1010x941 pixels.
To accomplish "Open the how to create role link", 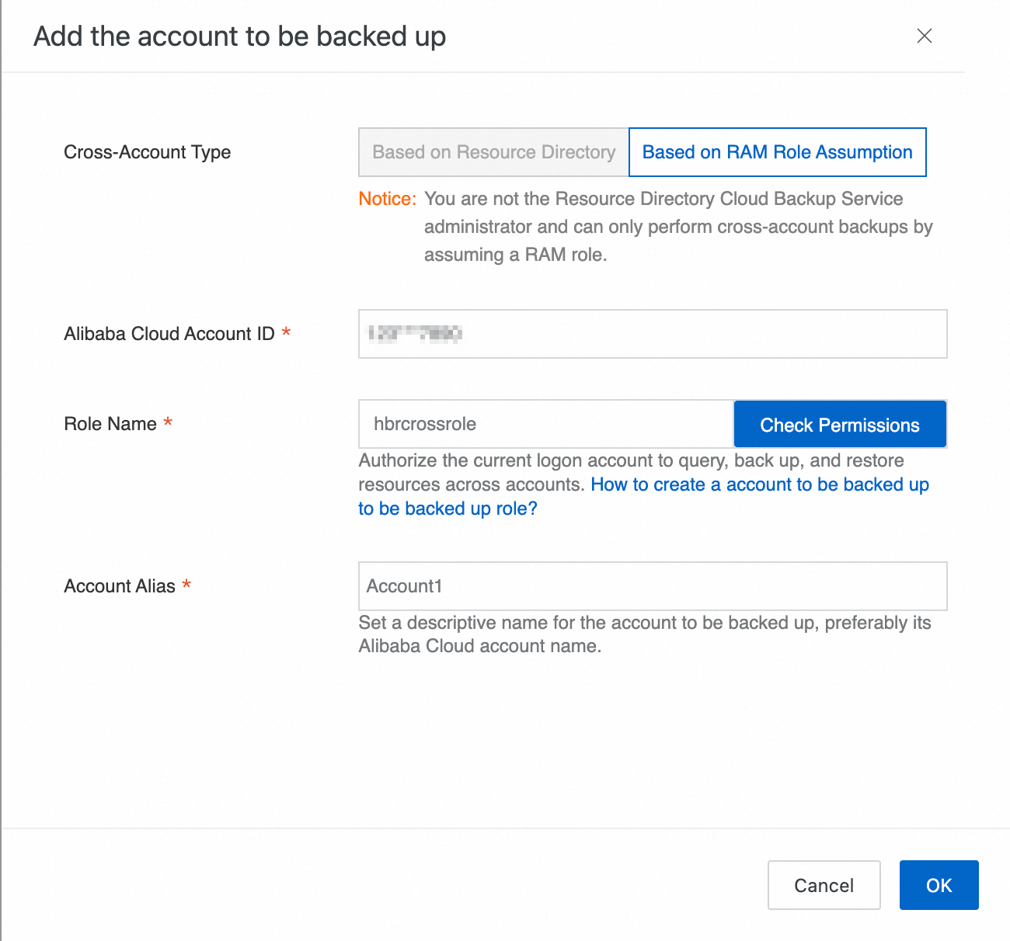I will coord(759,485).
